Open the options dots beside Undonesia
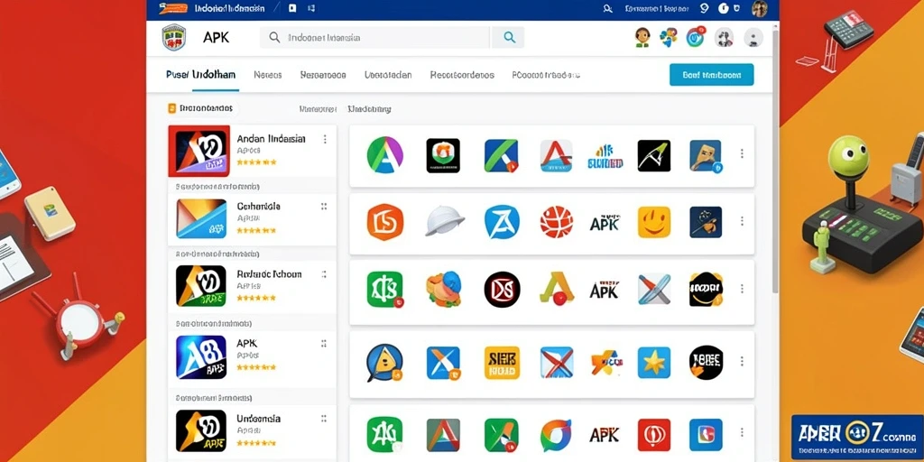The height and width of the screenshot is (462, 924). pyautogui.click(x=324, y=419)
